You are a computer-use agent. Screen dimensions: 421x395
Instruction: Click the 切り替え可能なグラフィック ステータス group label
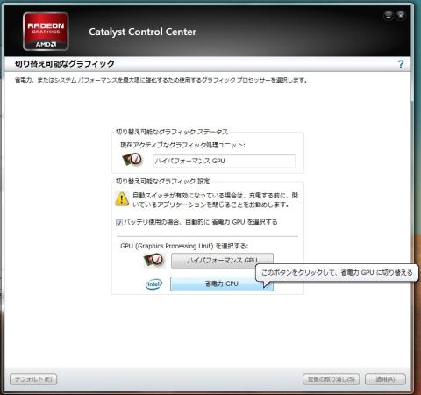(x=172, y=132)
